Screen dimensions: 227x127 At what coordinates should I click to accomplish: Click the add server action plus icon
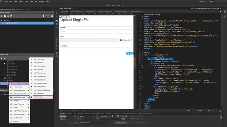click(x=2, y=16)
